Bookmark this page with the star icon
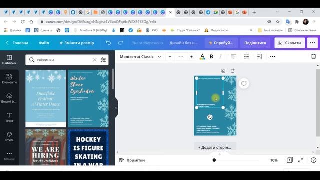The height and width of the screenshot is (180, 320). [278, 22]
